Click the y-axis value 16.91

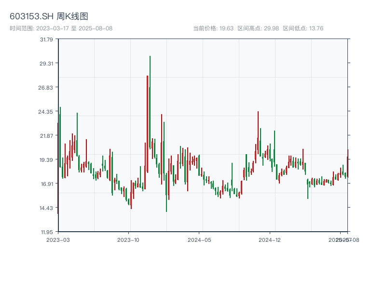[x=47, y=184]
